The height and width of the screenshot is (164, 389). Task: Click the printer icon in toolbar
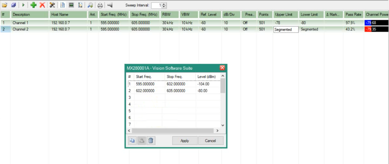coord(100,5)
